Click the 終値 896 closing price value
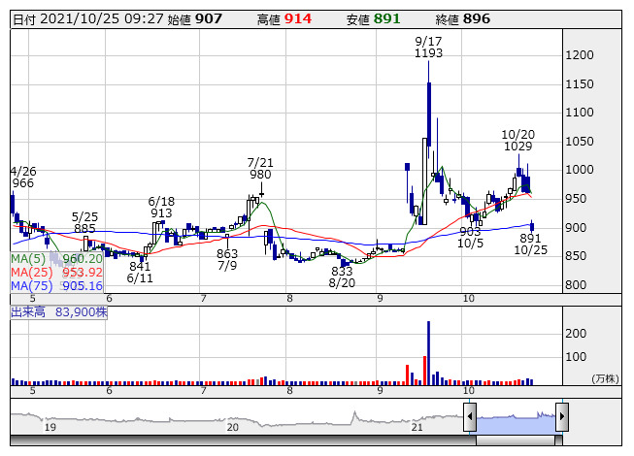Image resolution: width=634 pixels, height=456 pixels. pyautogui.click(x=477, y=18)
